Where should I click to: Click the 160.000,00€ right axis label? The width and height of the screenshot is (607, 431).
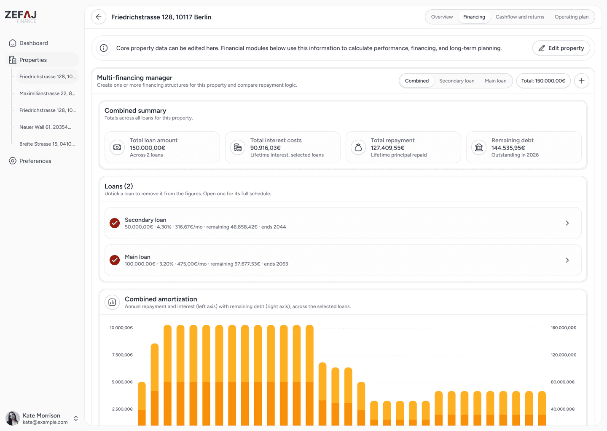coord(564,327)
